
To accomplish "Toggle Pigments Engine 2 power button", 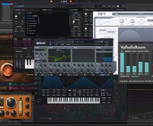I will (x=42, y=10).
